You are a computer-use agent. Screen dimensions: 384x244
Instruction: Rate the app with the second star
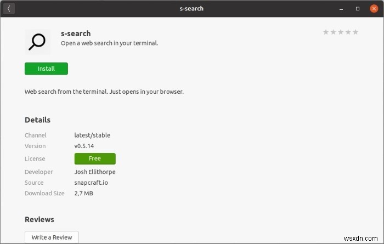333,32
